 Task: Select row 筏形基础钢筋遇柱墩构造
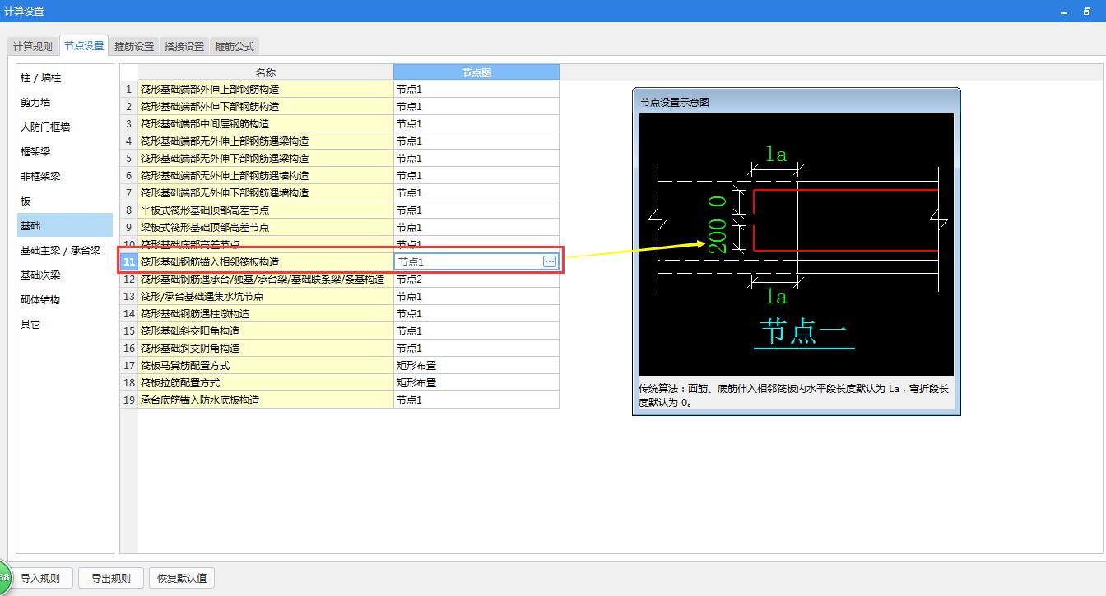click(265, 313)
